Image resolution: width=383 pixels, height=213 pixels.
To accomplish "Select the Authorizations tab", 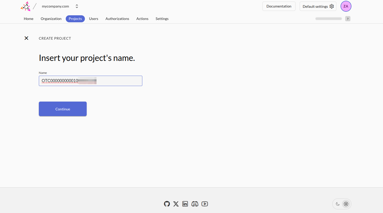I will pos(117,19).
